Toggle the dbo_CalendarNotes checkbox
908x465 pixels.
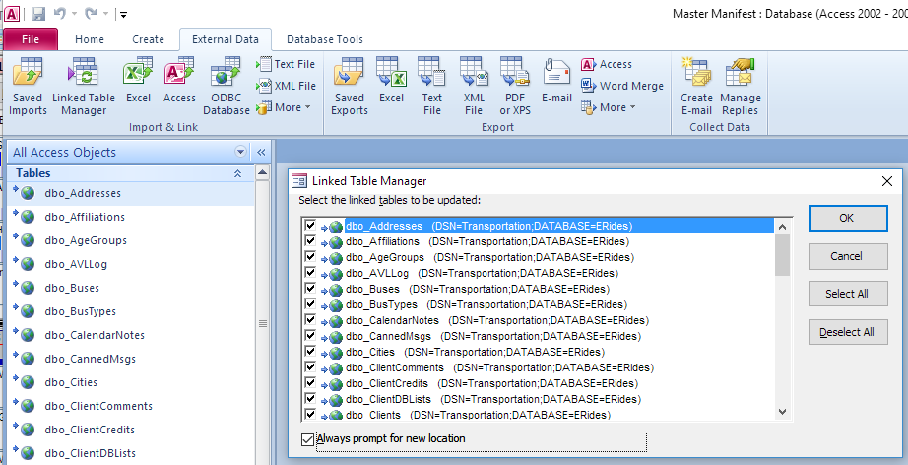[310, 319]
